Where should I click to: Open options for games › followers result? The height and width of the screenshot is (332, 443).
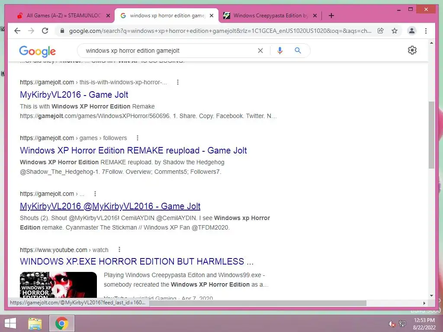pos(138,138)
